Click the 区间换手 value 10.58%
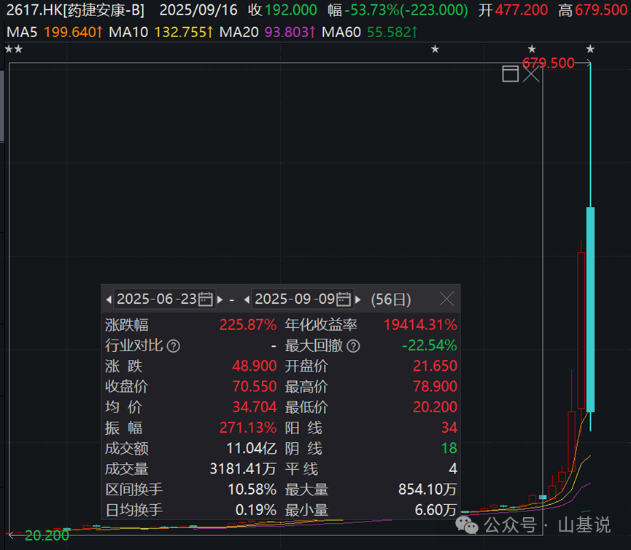 coord(252,490)
